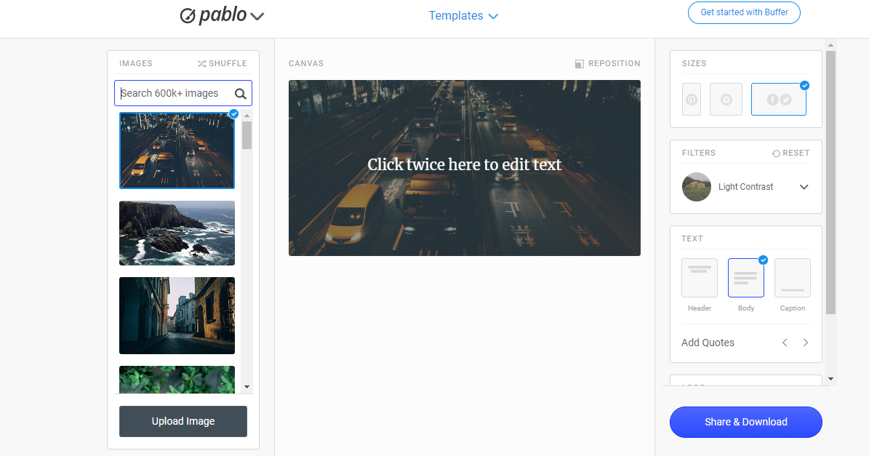
Task: Expand the Light Contrast filter dropdown
Action: point(804,187)
